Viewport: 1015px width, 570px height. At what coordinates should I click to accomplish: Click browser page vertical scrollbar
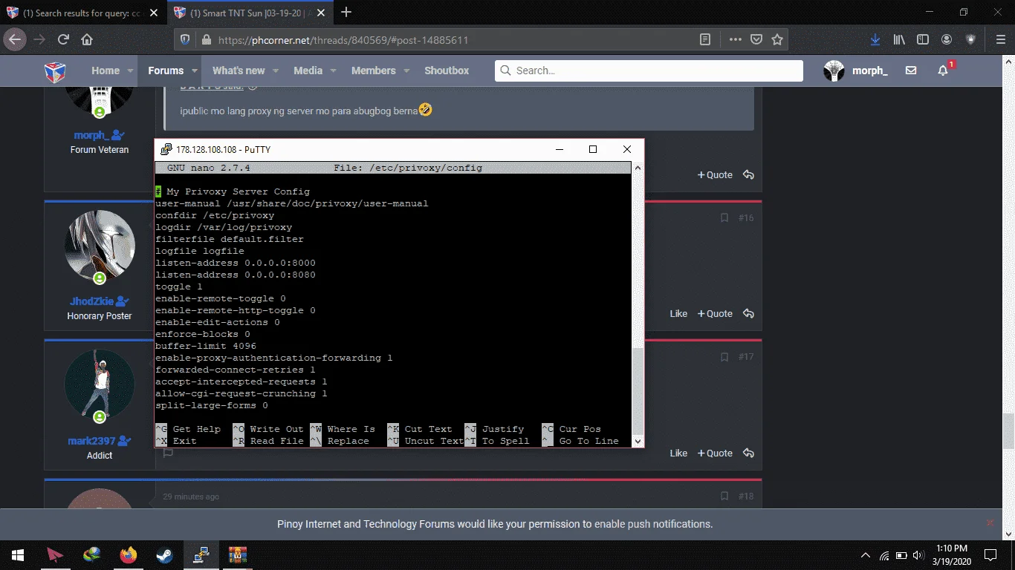tap(1008, 430)
